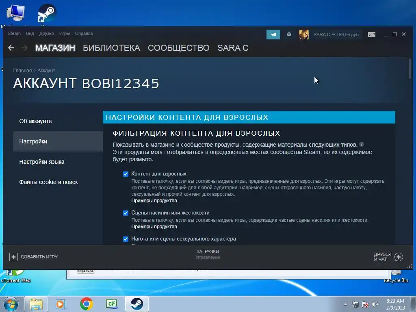Open Windows Explorer from taskbar
This screenshot has width=416, height=312.
coord(36,304)
